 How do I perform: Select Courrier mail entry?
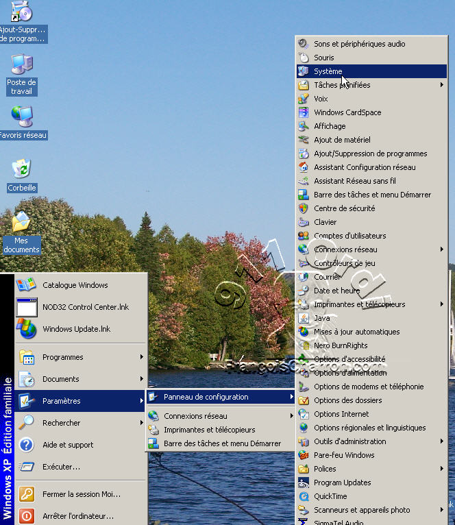click(x=371, y=277)
